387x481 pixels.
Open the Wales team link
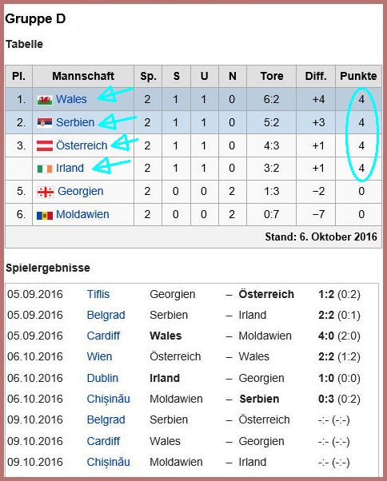[x=71, y=99]
